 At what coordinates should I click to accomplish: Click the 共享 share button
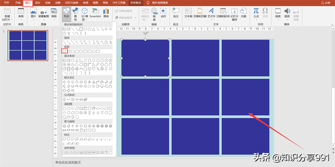pyautogui.click(x=326, y=3)
